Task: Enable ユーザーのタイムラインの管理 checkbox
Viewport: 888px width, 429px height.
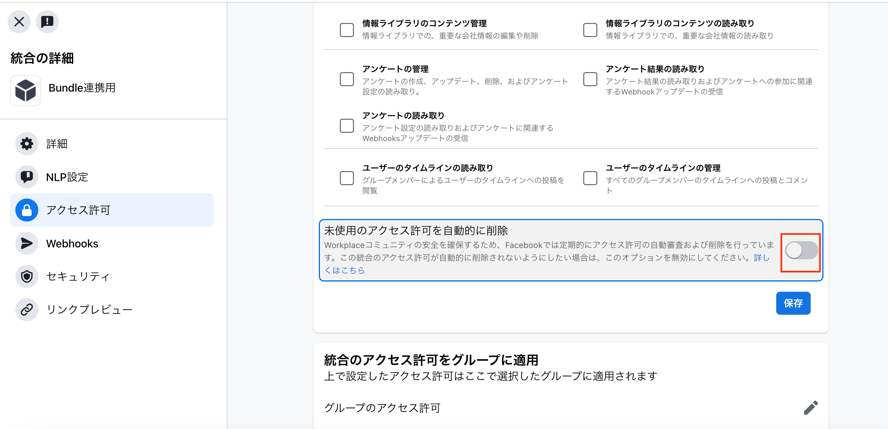Action: click(590, 178)
